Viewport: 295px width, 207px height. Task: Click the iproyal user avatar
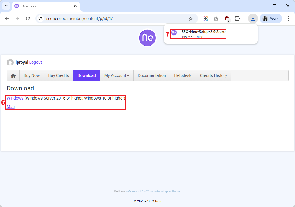click(x=10, y=62)
